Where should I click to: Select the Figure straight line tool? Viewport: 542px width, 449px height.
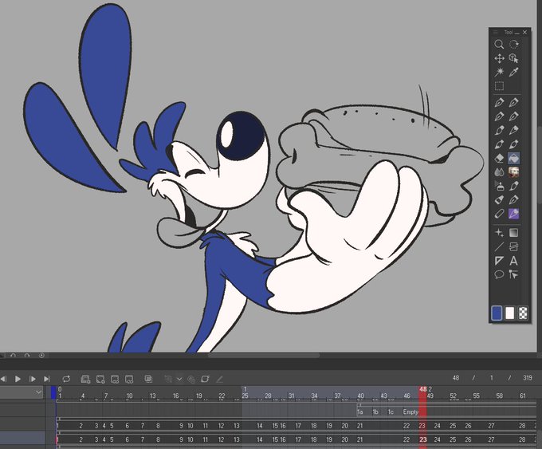point(499,246)
